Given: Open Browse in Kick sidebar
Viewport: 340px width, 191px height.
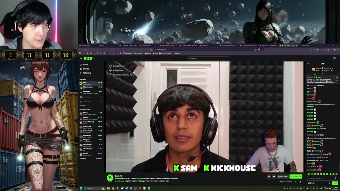Looking at the screenshot, I should coord(86,69).
